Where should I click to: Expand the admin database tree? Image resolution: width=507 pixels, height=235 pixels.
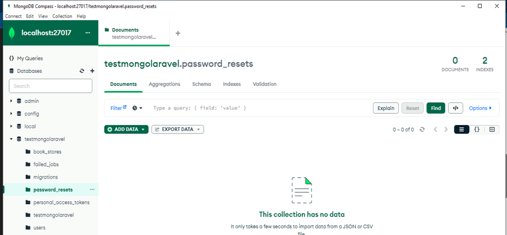click(x=11, y=101)
